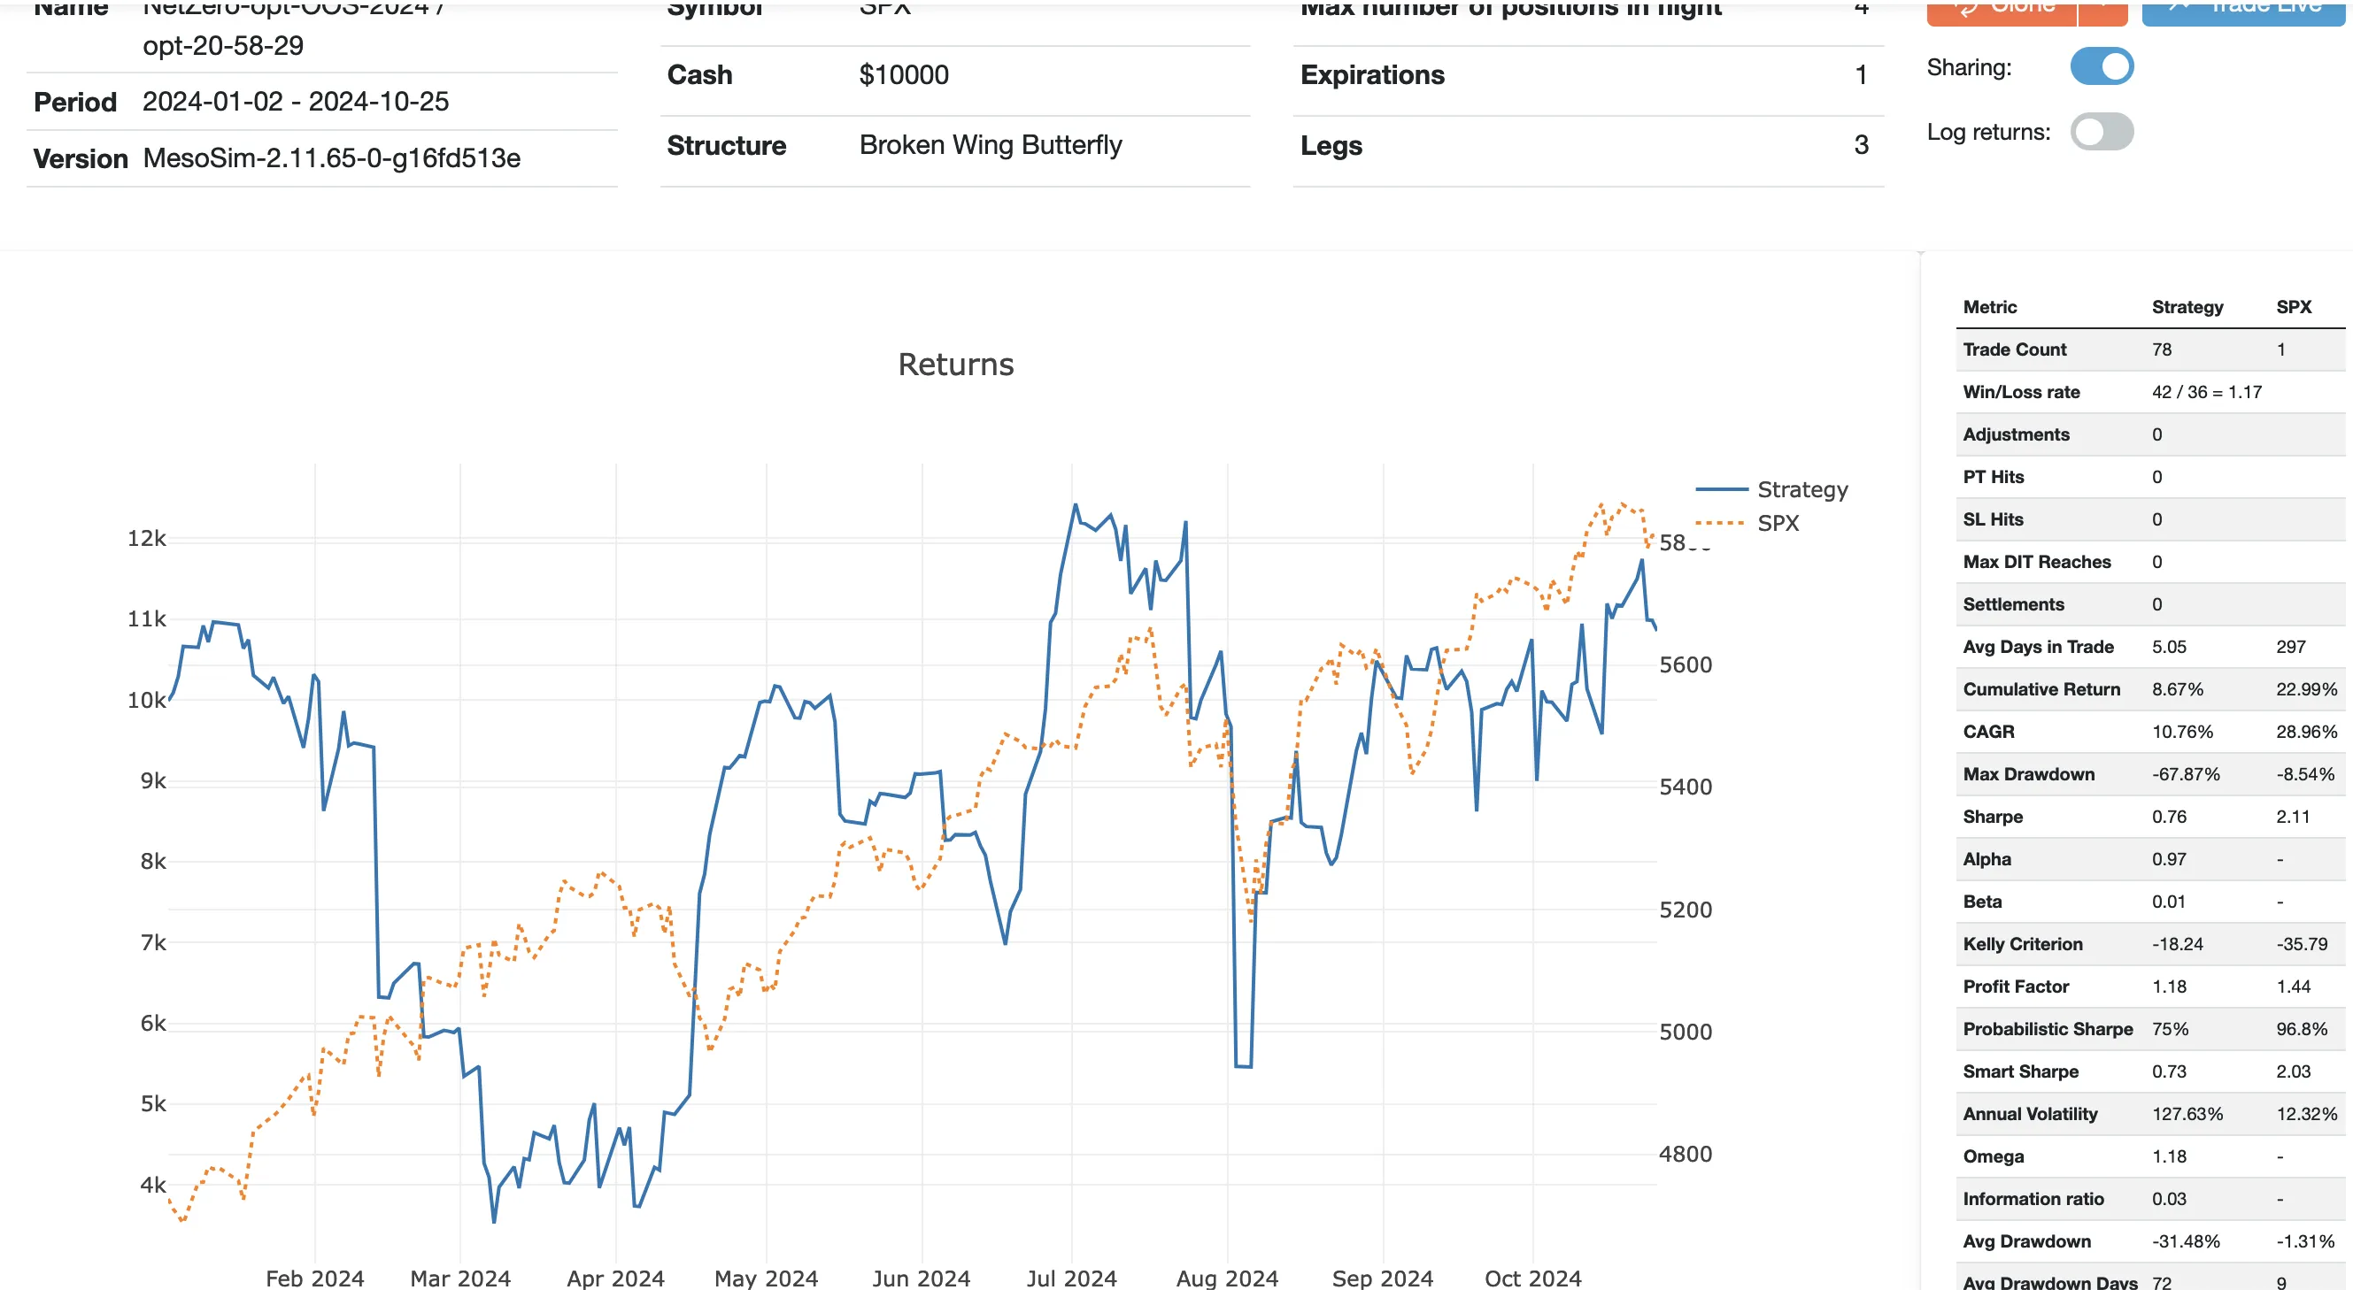Enable the Log returns switch
This screenshot has height=1290, width=2353.
point(2101,132)
